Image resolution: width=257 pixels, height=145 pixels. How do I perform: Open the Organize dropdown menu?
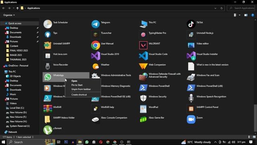click(x=9, y=15)
